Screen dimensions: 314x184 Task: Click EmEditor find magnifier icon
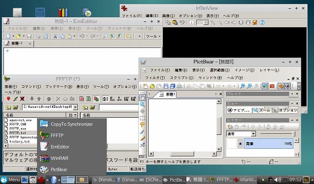[105, 36]
